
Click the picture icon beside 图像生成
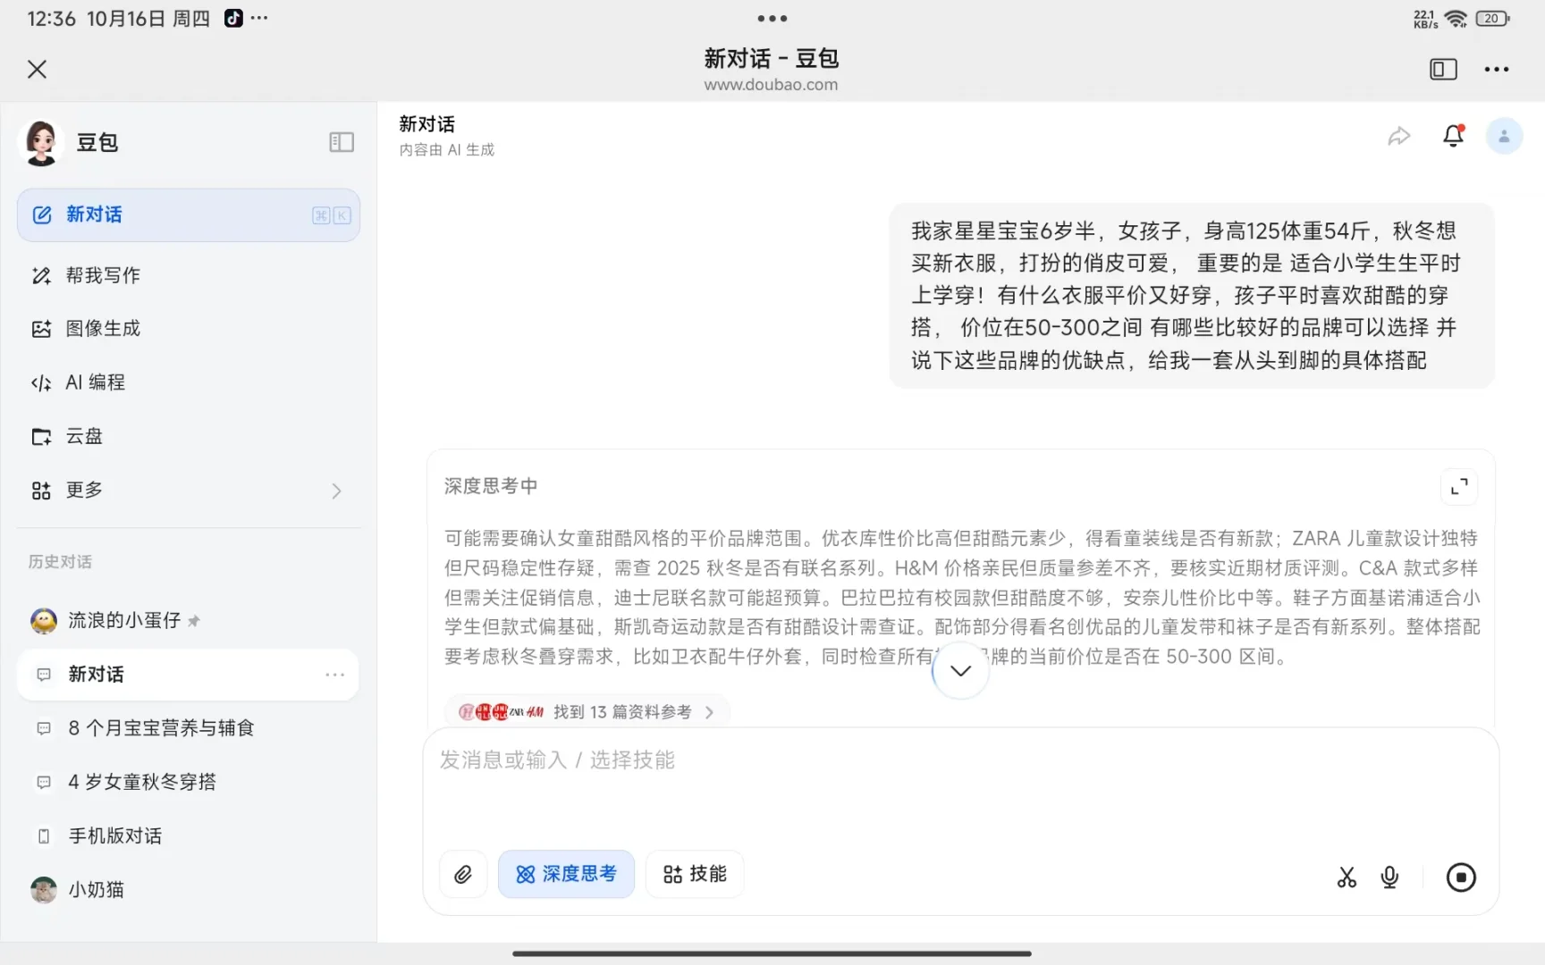coord(41,329)
